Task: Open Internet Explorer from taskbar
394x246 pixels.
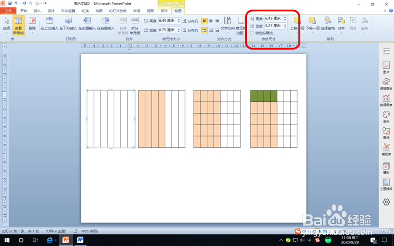Action: click(x=50, y=240)
